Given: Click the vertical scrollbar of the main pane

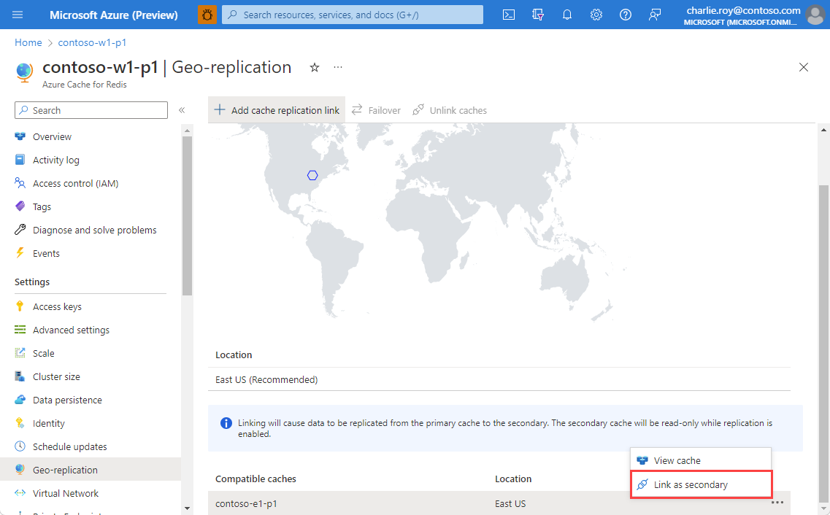Looking at the screenshot, I should click(825, 292).
